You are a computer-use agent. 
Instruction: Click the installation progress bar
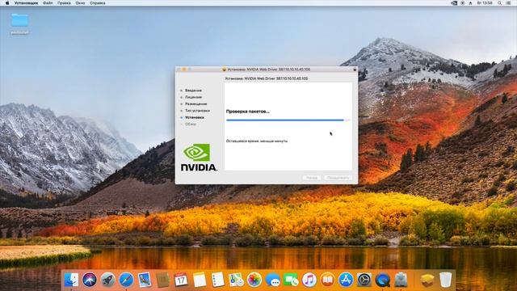(x=288, y=120)
